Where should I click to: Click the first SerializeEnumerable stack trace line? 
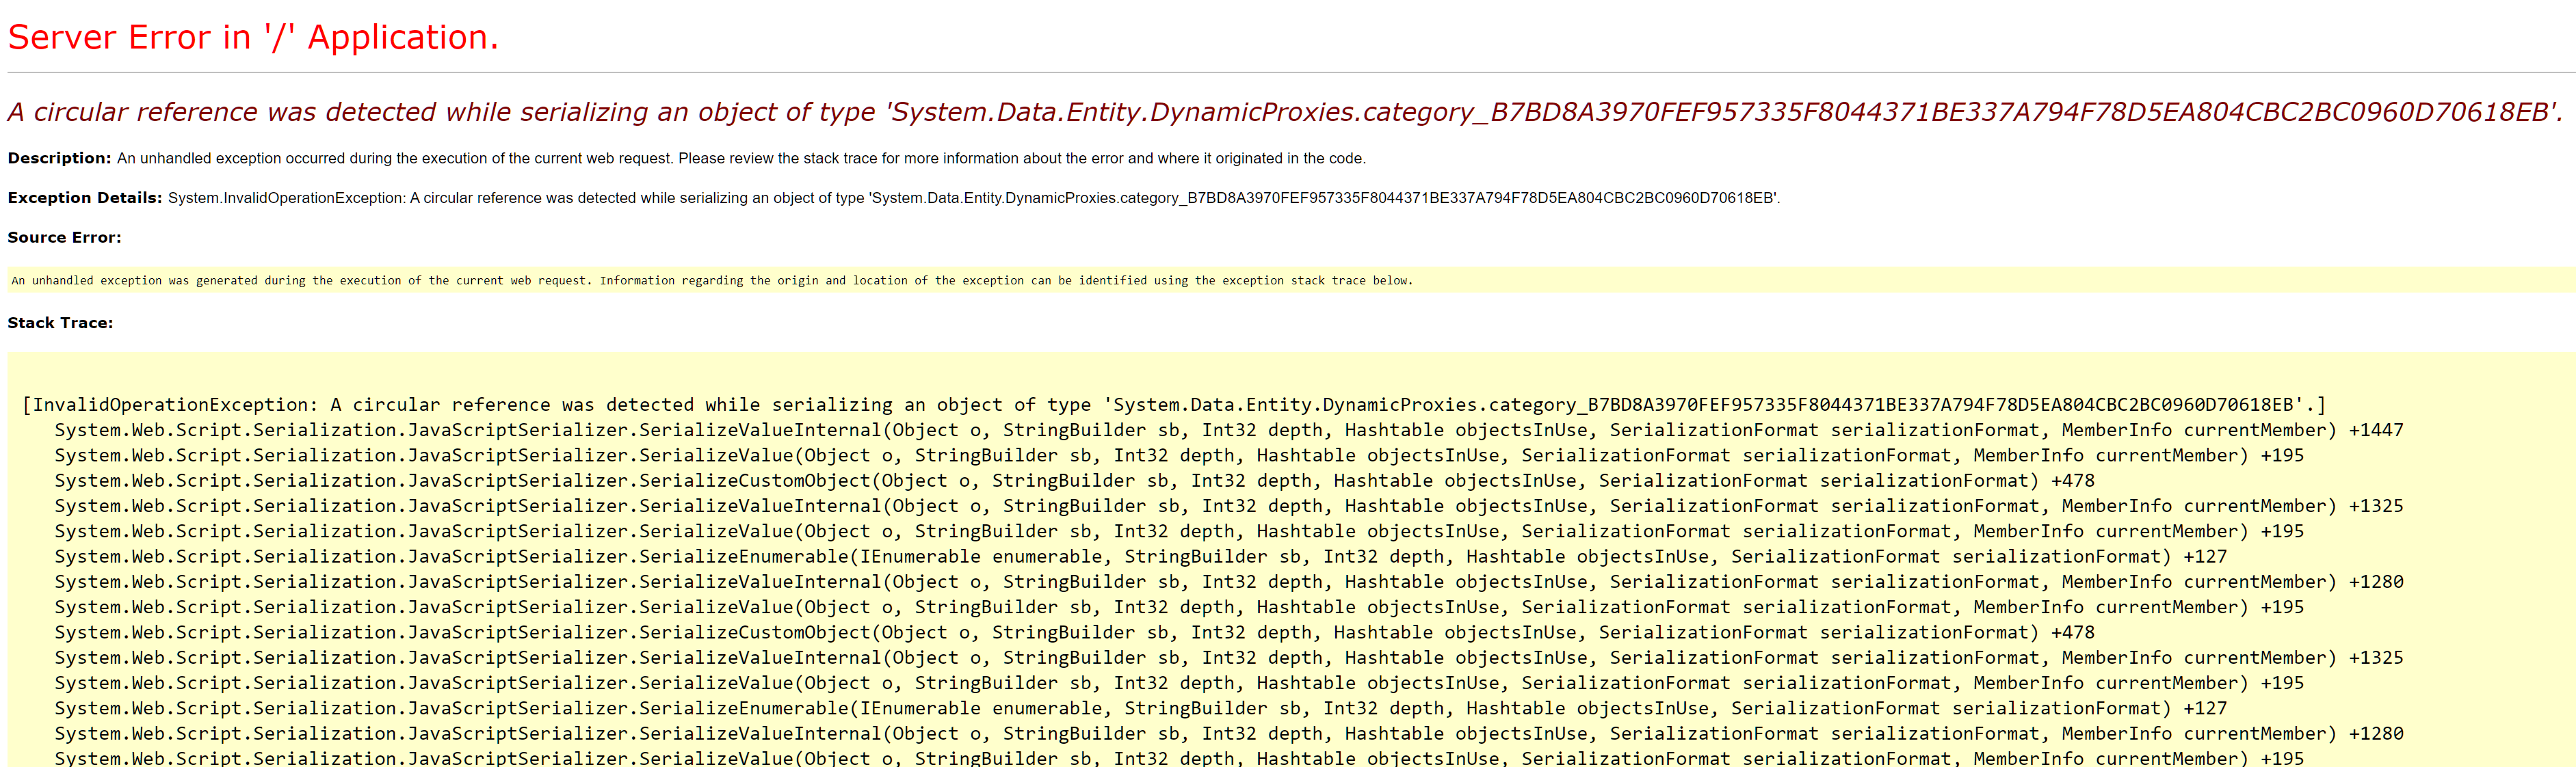pyautogui.click(x=1140, y=557)
